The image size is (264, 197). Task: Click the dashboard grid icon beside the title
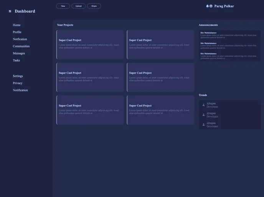(x=10, y=11)
